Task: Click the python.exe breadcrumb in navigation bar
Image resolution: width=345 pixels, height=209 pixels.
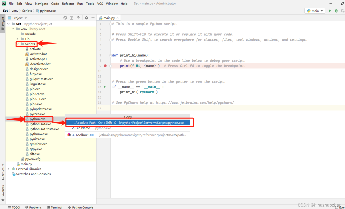Action: (46, 11)
